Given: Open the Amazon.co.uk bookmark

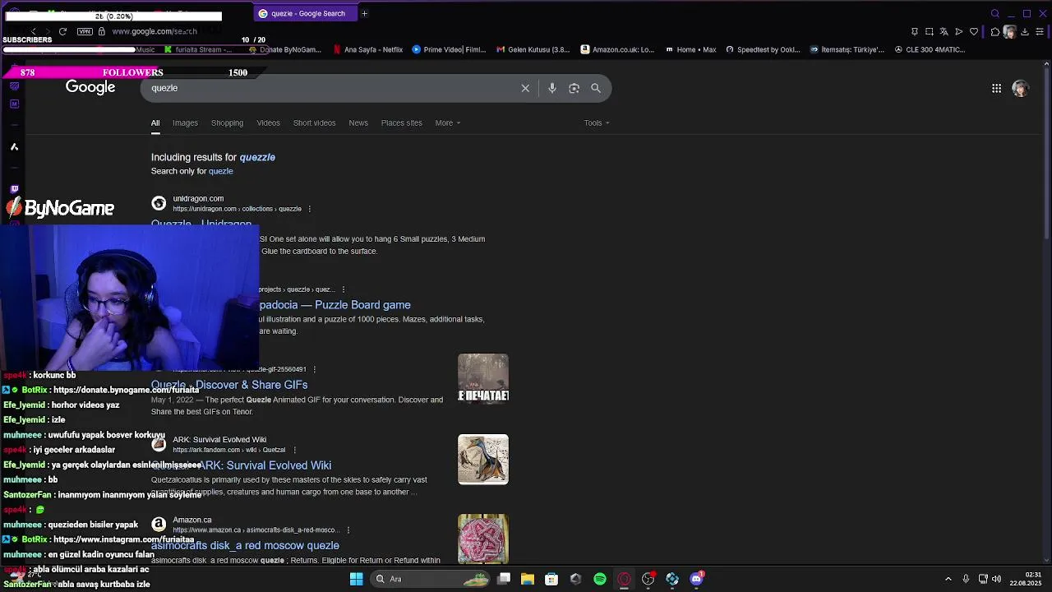Looking at the screenshot, I should (617, 49).
